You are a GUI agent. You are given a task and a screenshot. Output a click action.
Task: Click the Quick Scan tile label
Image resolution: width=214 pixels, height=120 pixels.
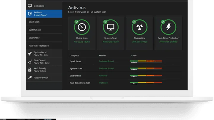pyautogui.click(x=82, y=38)
